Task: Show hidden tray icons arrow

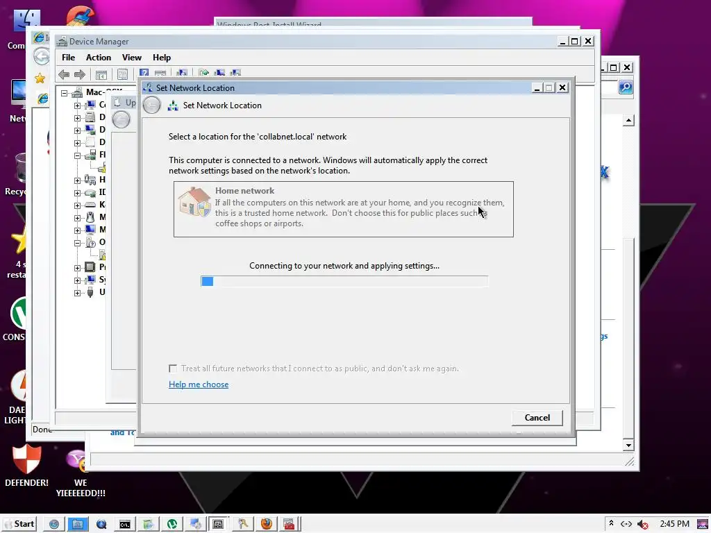Action: tap(611, 523)
